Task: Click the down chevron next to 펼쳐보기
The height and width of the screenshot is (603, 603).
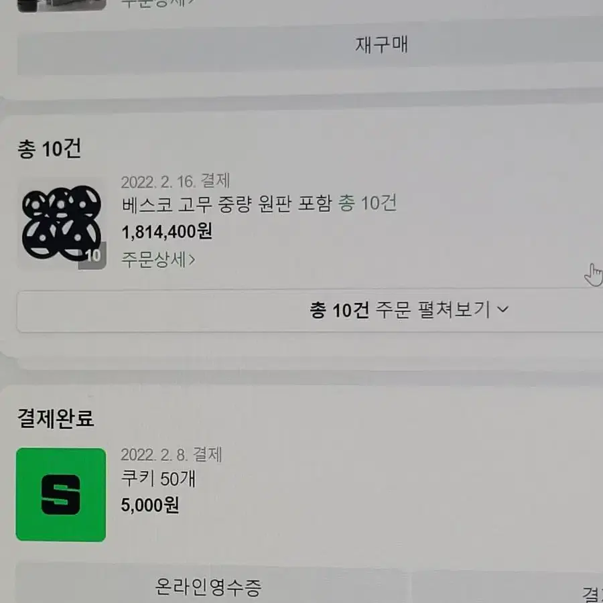Action: tap(503, 309)
